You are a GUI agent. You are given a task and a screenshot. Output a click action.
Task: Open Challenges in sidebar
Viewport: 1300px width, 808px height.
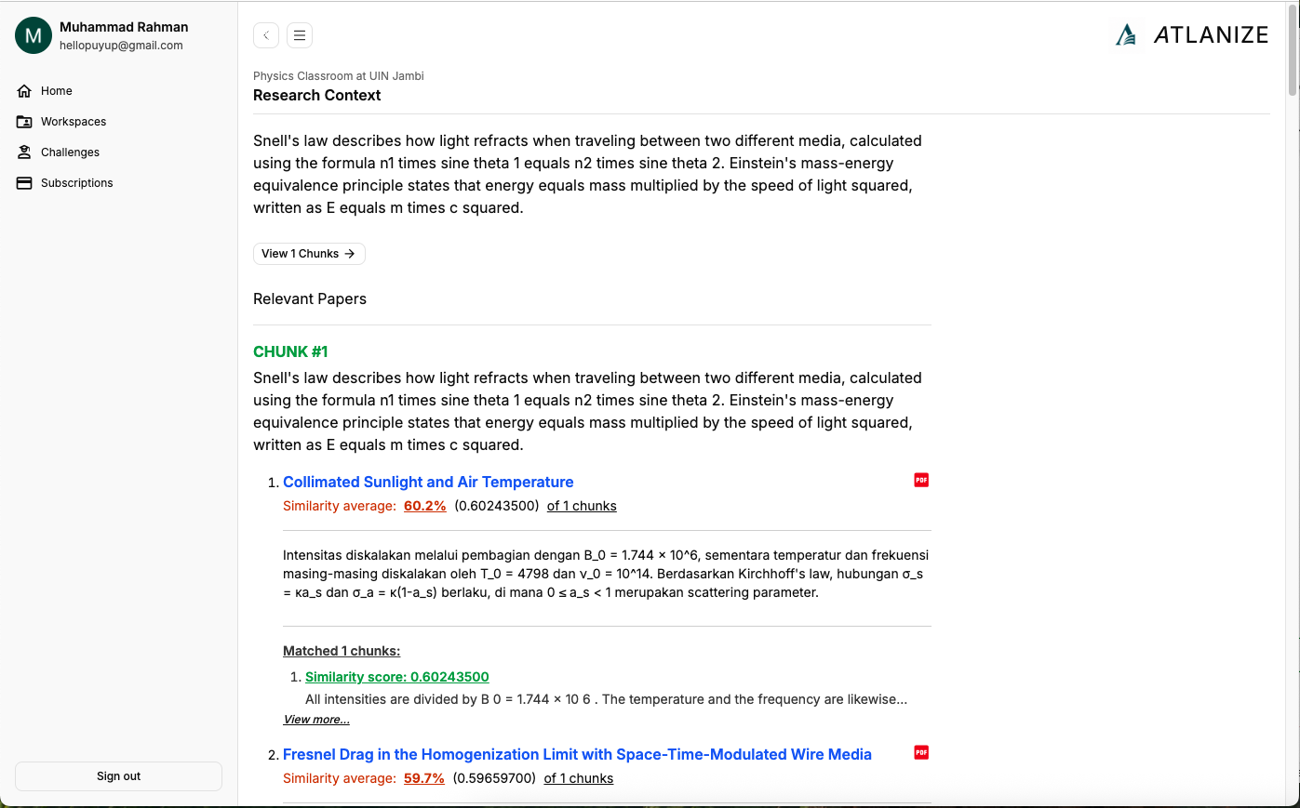[70, 152]
